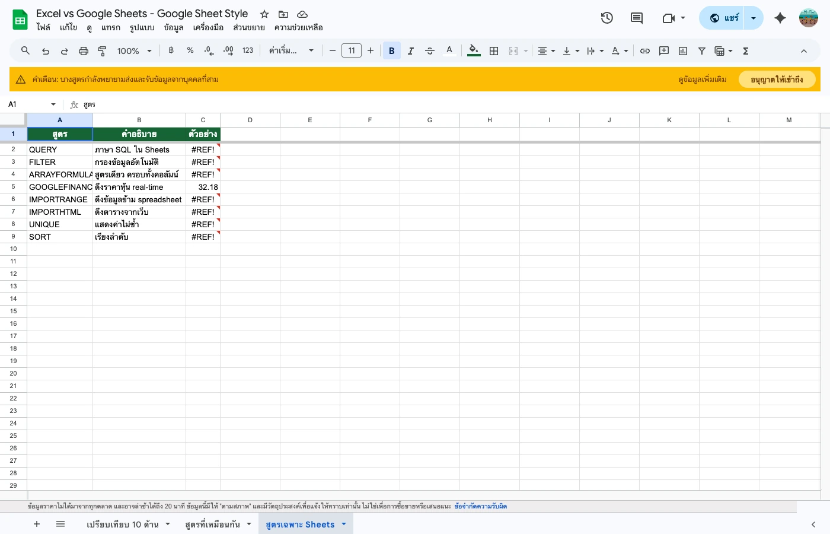Select the paint format tool
The image size is (830, 534).
[x=102, y=51]
